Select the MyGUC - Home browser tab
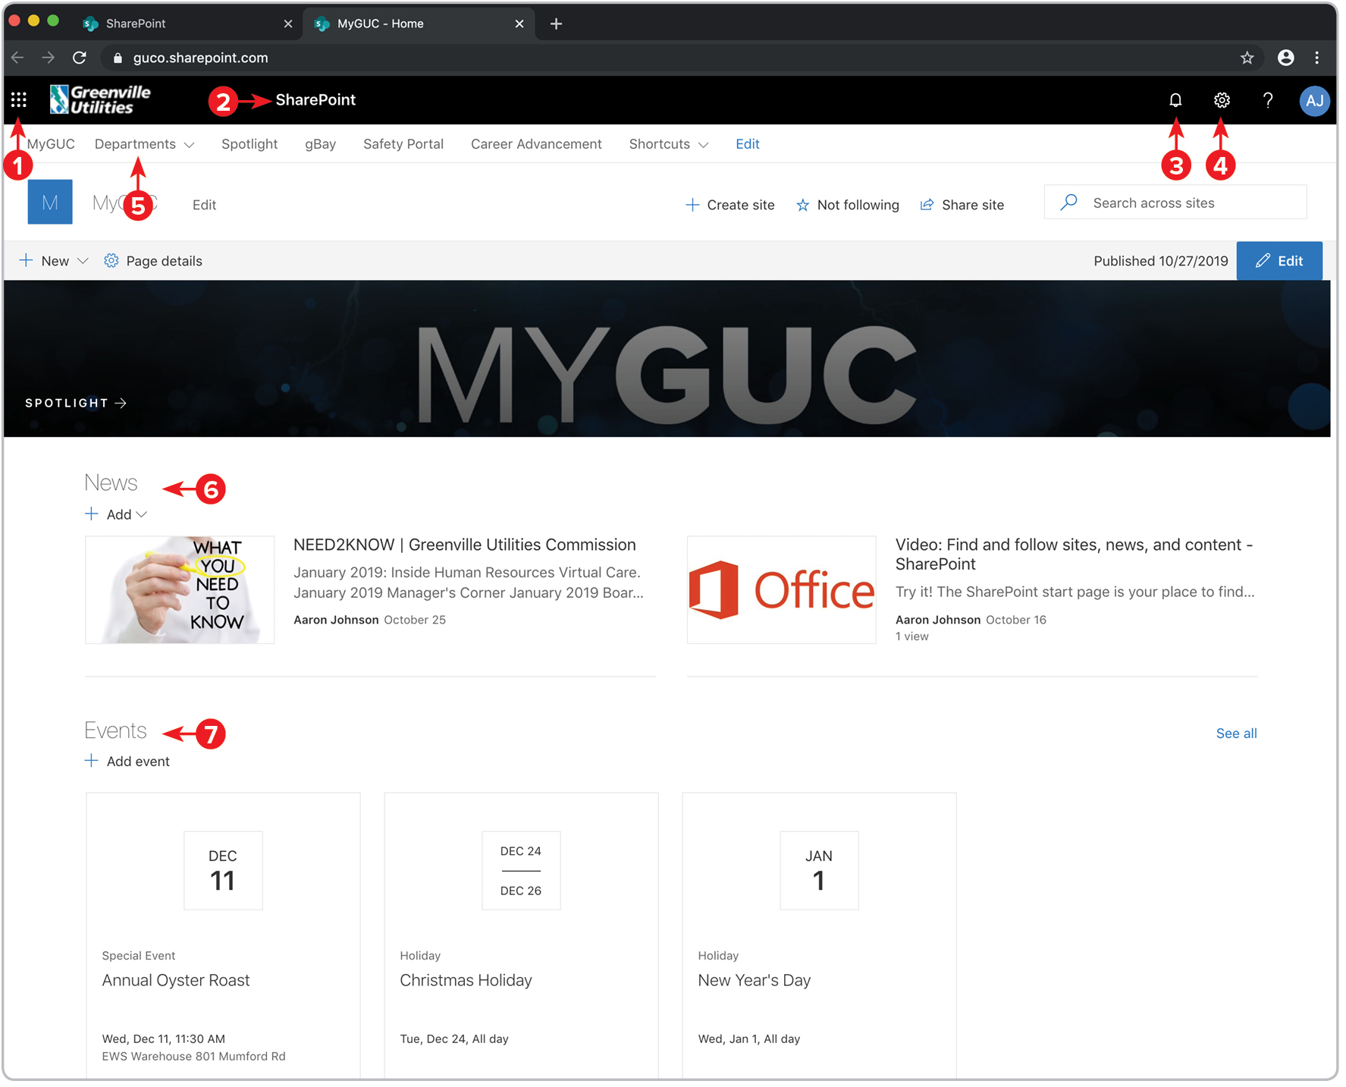Viewport: 1346px width, 1087px height. pyautogui.click(x=418, y=24)
